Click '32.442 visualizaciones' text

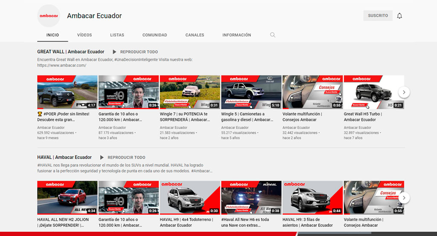click(x=300, y=133)
